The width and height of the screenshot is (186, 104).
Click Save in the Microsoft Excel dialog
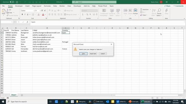coord(83,54)
